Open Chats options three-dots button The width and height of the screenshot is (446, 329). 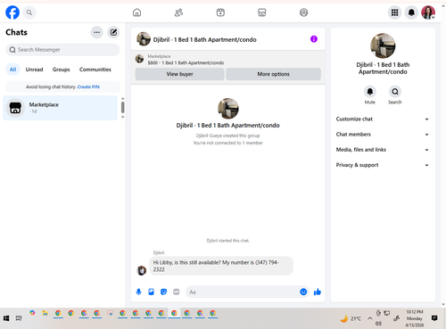(97, 32)
